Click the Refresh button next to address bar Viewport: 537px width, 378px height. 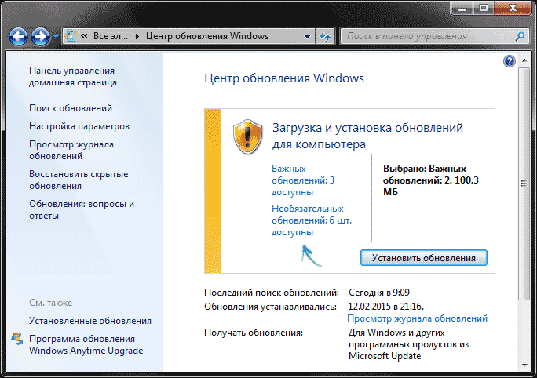pyautogui.click(x=325, y=36)
